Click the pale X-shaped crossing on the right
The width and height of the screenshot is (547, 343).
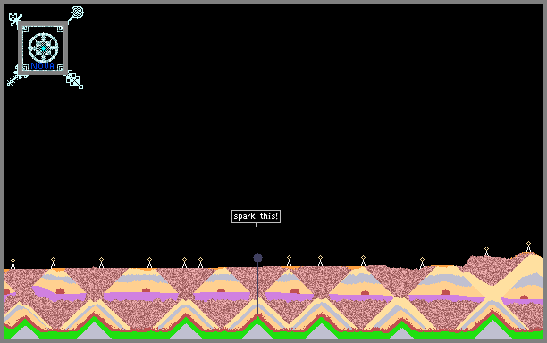pos(492,295)
